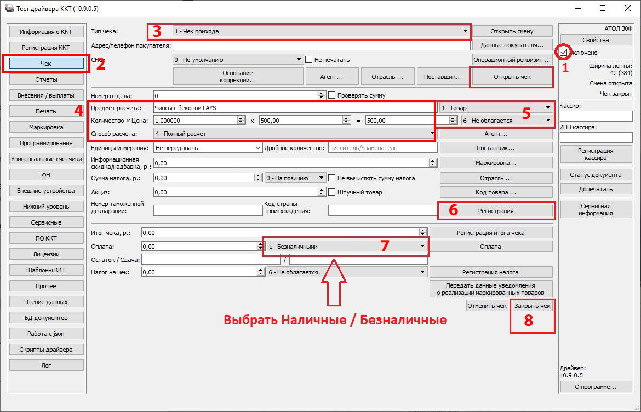Increase the Акциз value with spinner arrow
Image resolution: width=641 pixels, height=412 pixels.
tap(323, 190)
